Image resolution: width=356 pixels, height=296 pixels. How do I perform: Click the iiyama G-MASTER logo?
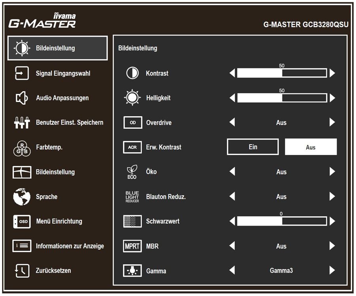tap(42, 21)
